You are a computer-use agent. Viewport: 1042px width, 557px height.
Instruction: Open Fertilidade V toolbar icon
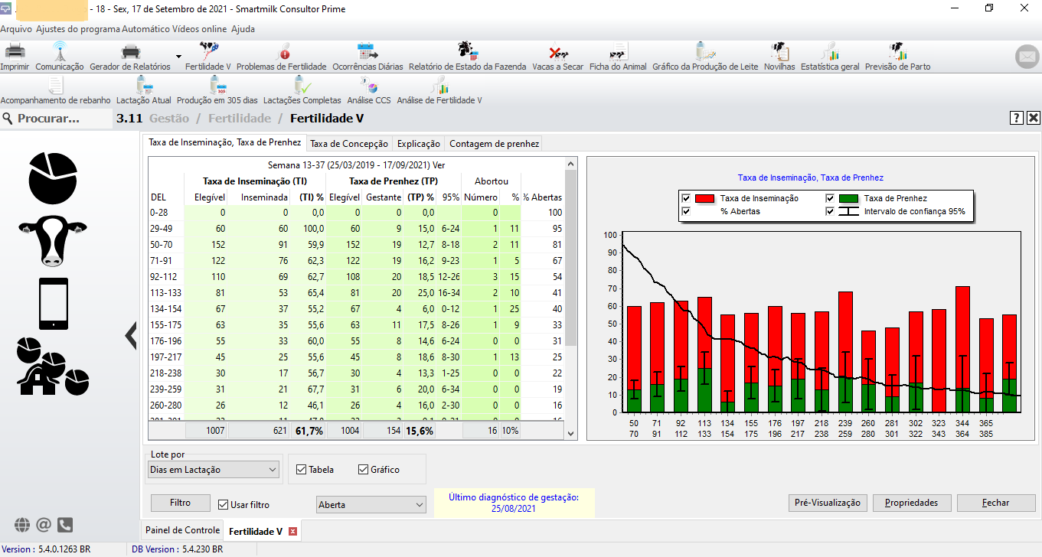pyautogui.click(x=208, y=52)
